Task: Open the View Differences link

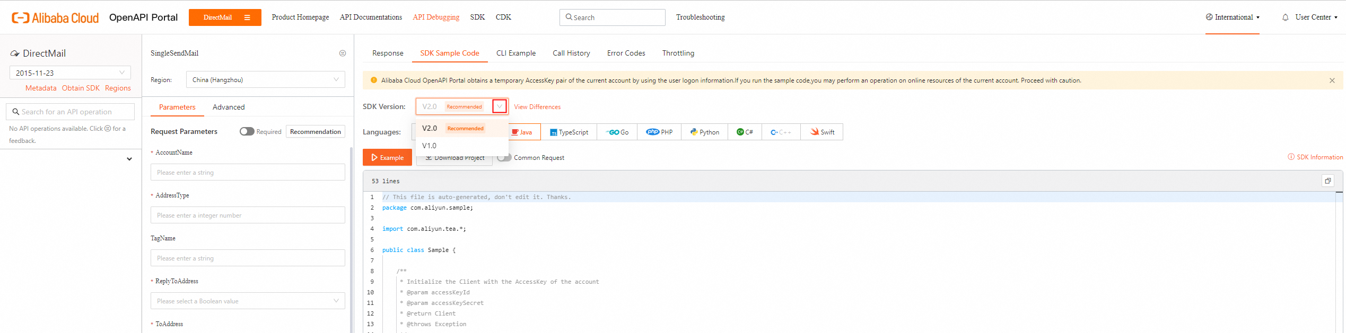Action: pyautogui.click(x=537, y=107)
